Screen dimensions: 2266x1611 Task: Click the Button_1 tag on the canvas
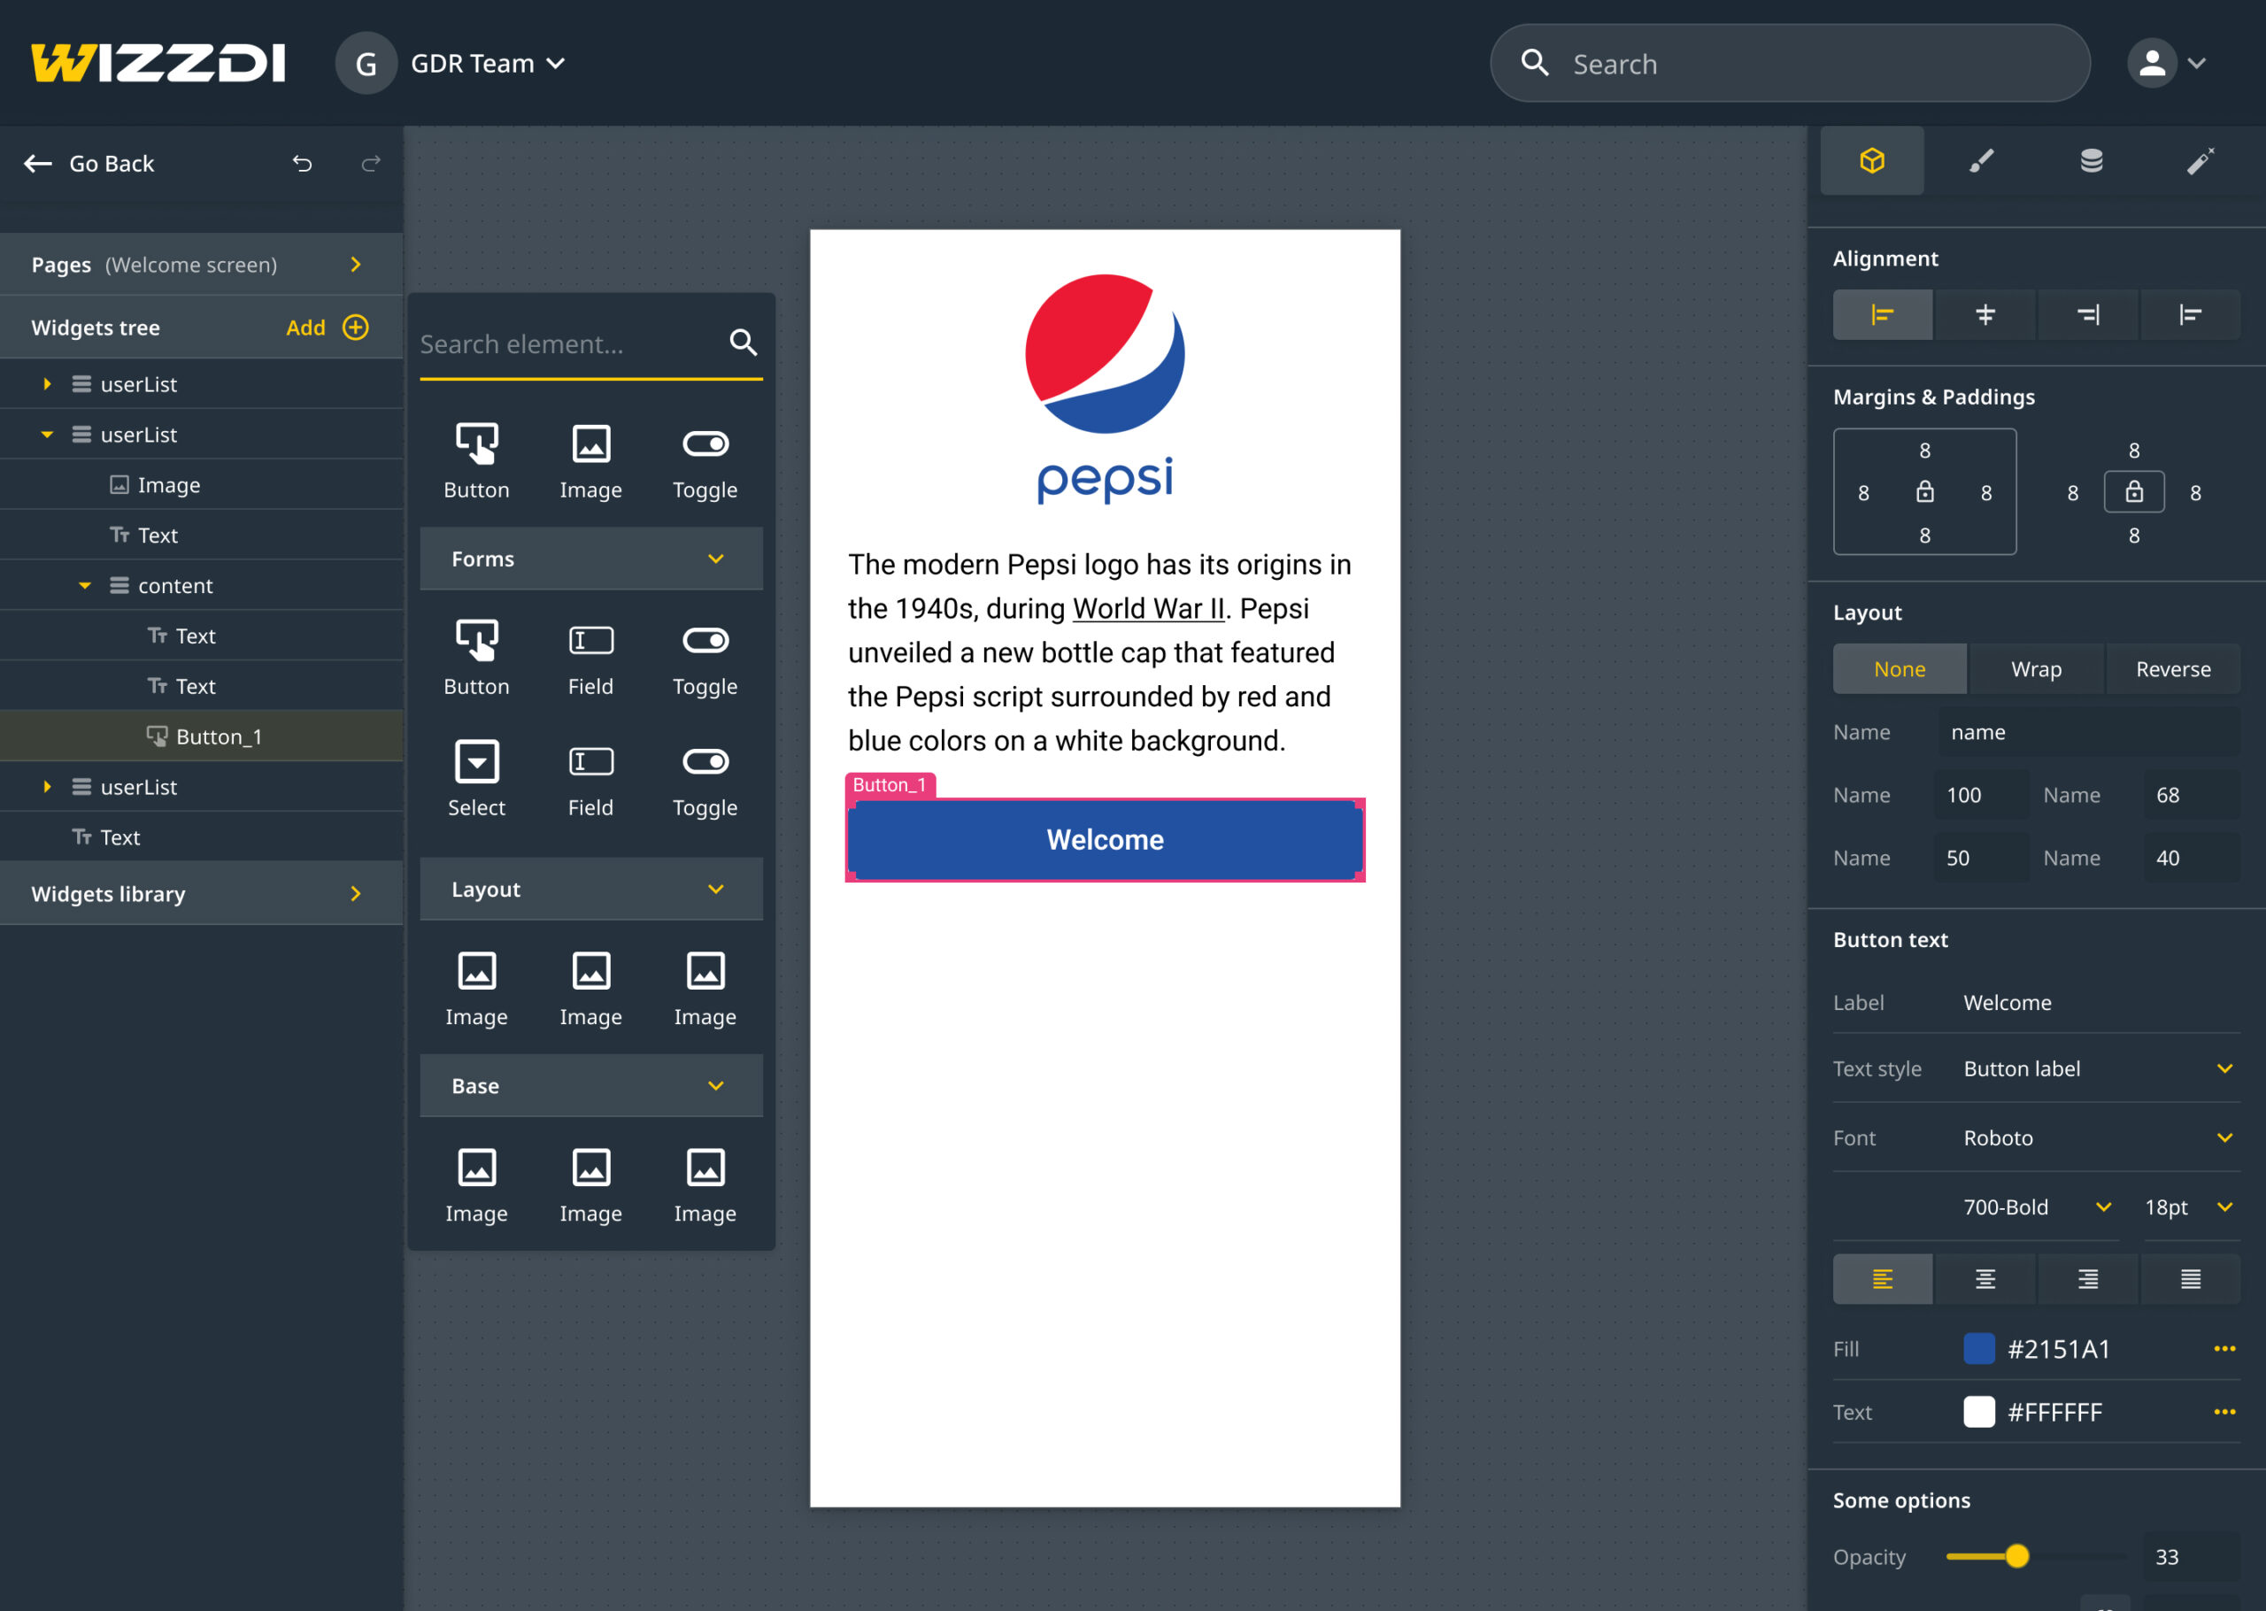pos(890,786)
